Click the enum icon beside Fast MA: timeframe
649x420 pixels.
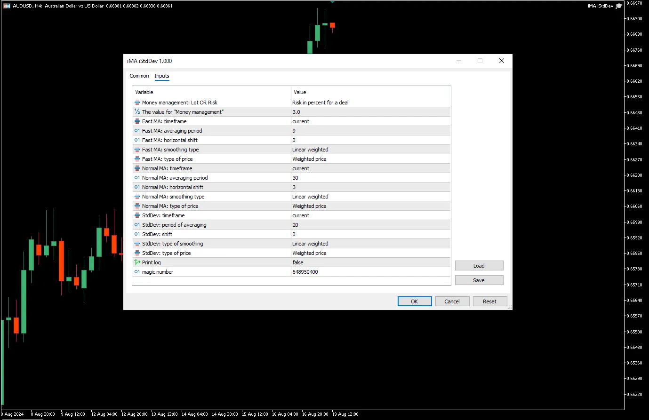point(137,121)
